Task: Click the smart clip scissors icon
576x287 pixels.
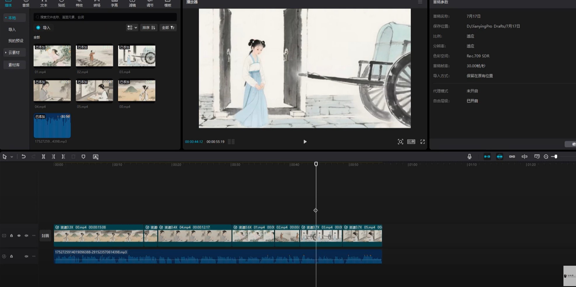Action: [95, 157]
